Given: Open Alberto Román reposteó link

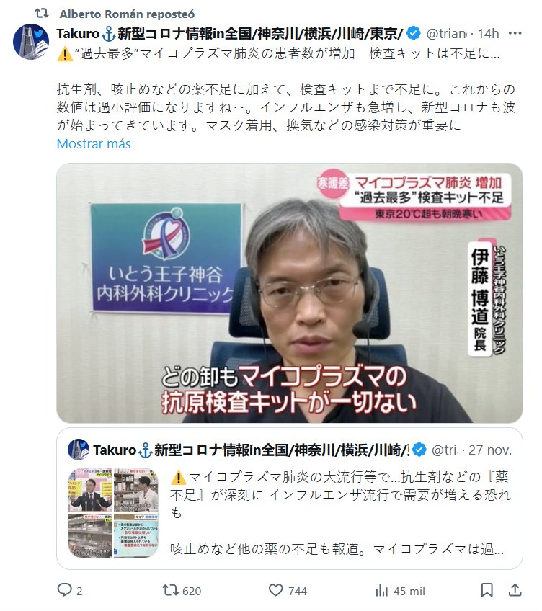Looking at the screenshot, I should pos(127,14).
